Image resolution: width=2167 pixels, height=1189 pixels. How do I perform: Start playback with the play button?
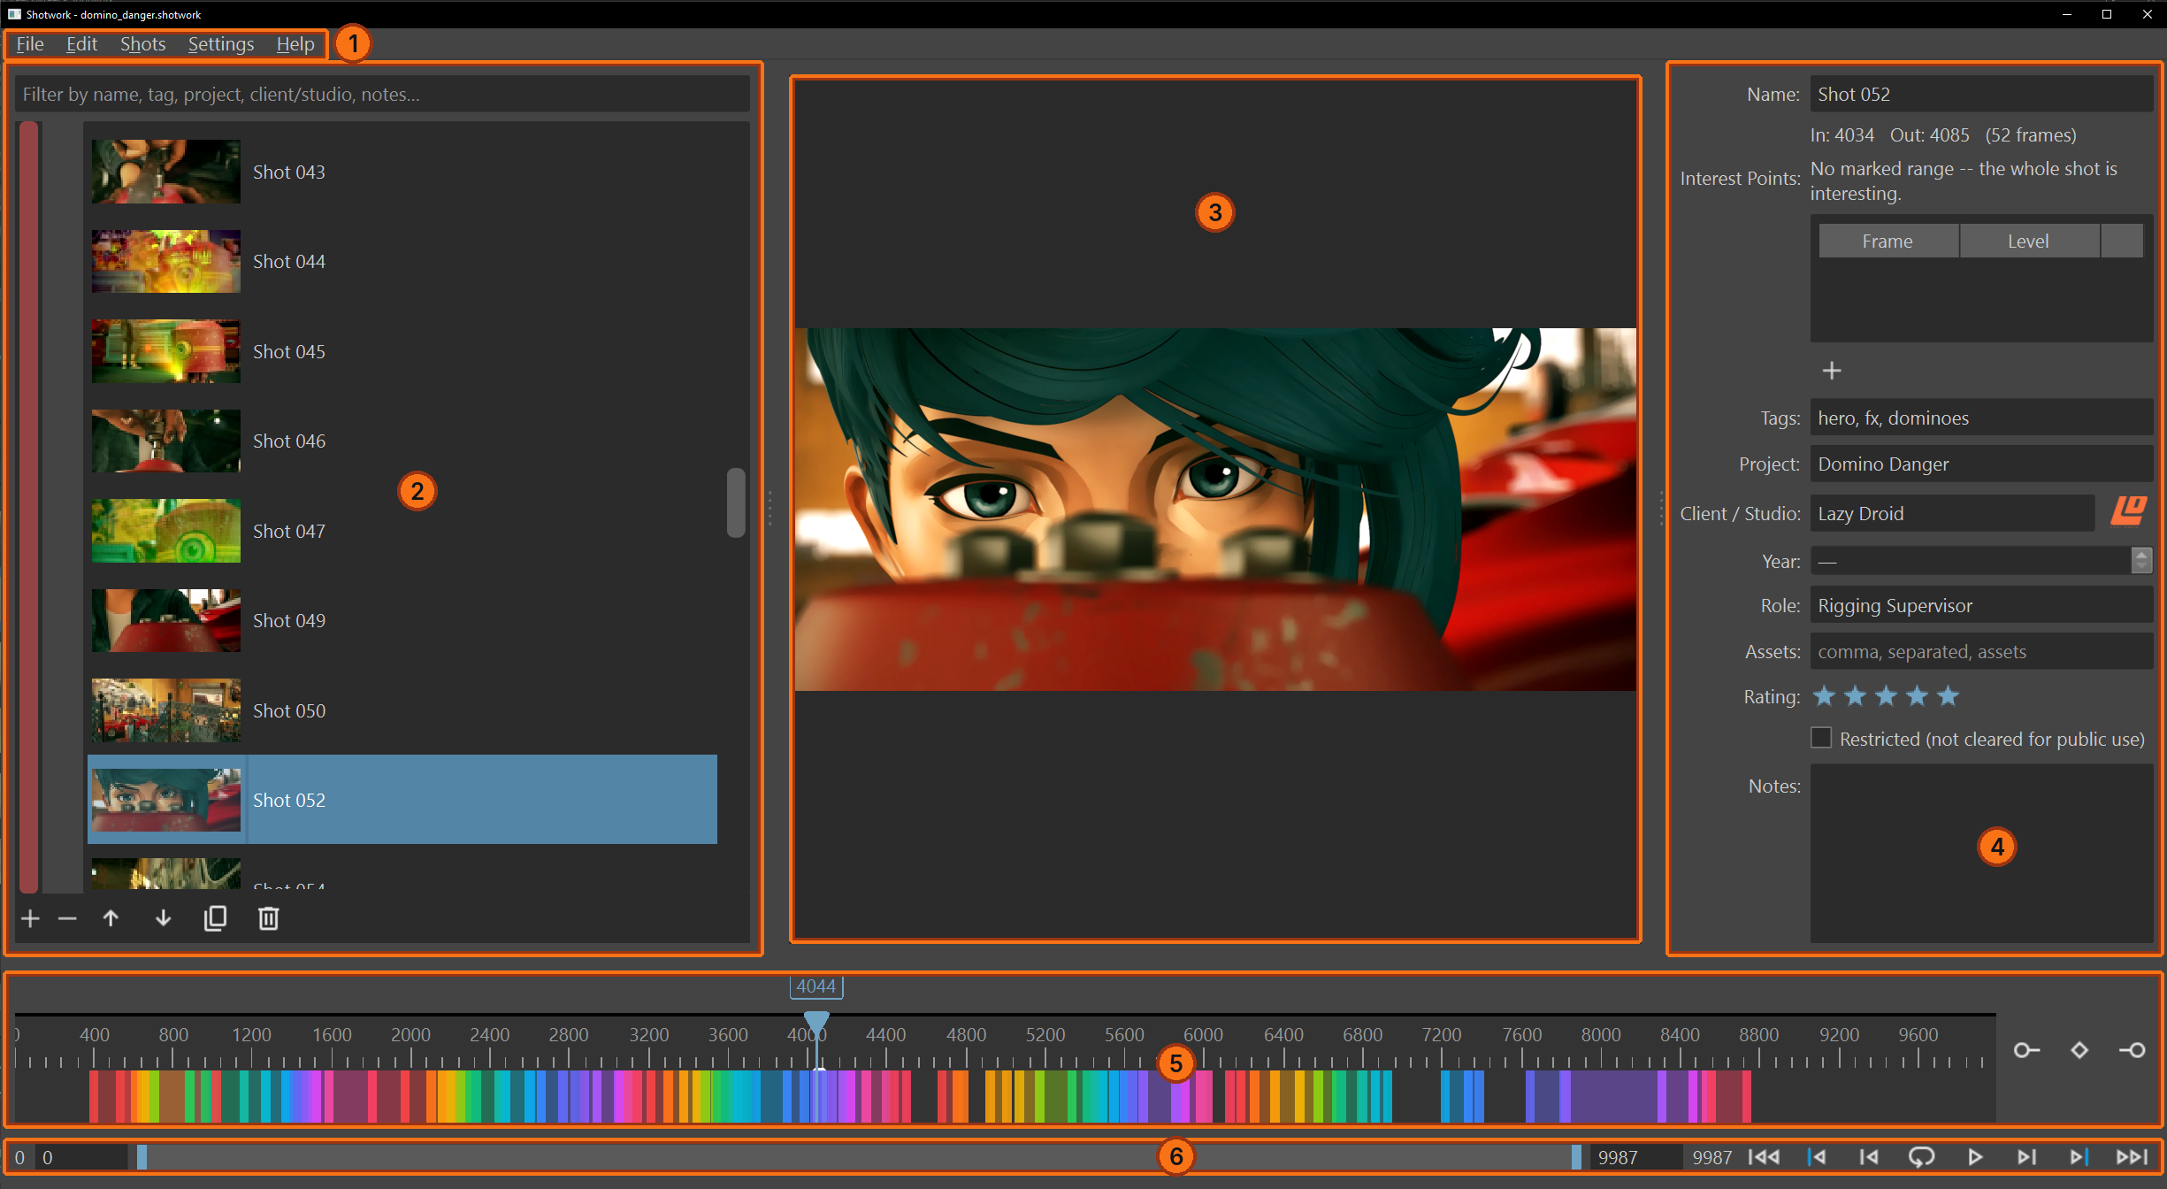[1974, 1157]
